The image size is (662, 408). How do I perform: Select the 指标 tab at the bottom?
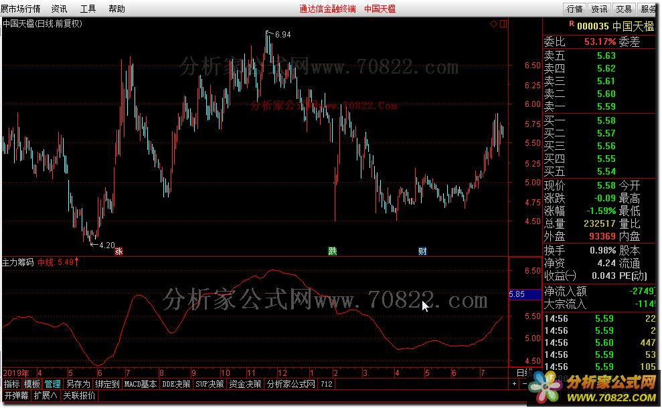click(x=12, y=384)
